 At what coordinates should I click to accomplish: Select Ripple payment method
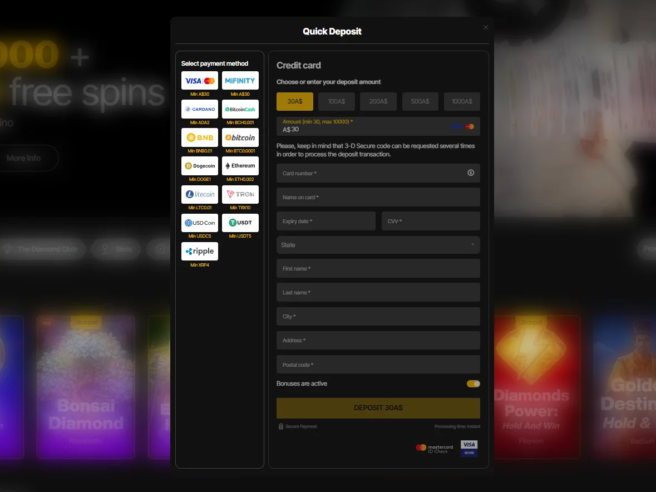point(200,251)
